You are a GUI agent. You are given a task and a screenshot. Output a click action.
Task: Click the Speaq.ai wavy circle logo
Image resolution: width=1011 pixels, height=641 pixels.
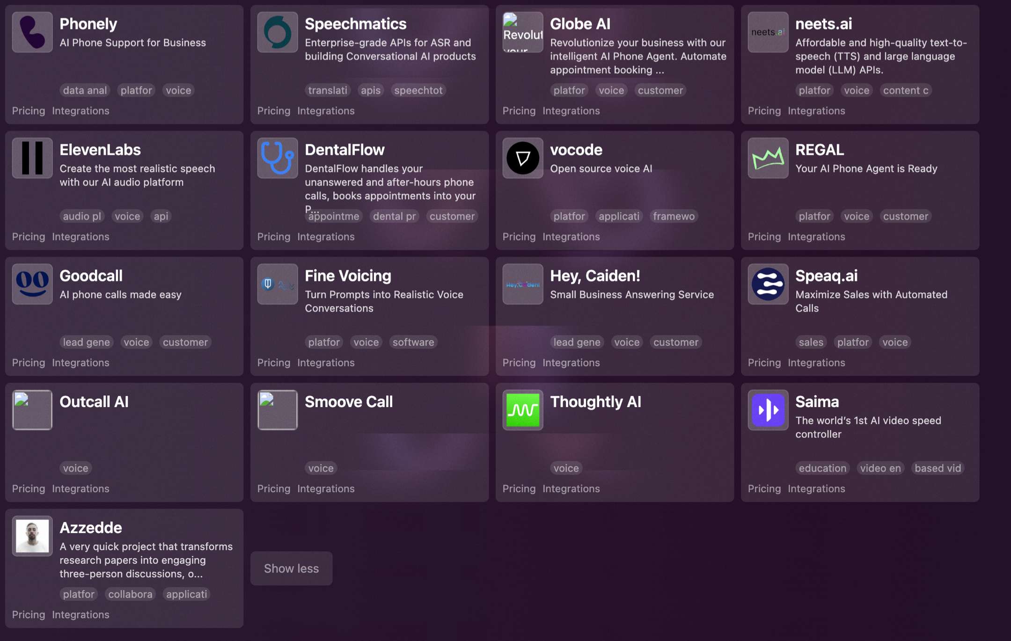pos(768,284)
